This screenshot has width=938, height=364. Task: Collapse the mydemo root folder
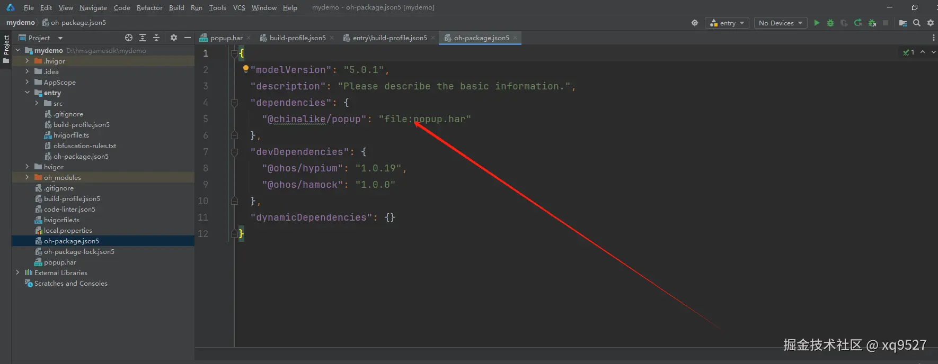[17, 50]
